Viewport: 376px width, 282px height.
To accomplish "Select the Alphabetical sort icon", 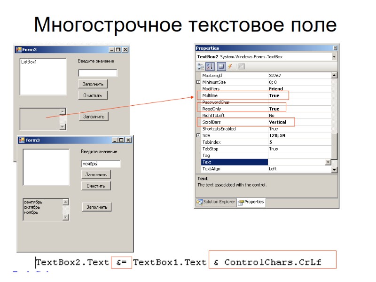I will click(x=210, y=66).
